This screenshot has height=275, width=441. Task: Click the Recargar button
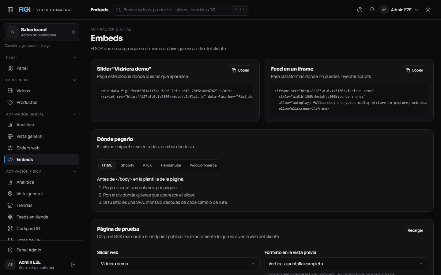click(415, 230)
